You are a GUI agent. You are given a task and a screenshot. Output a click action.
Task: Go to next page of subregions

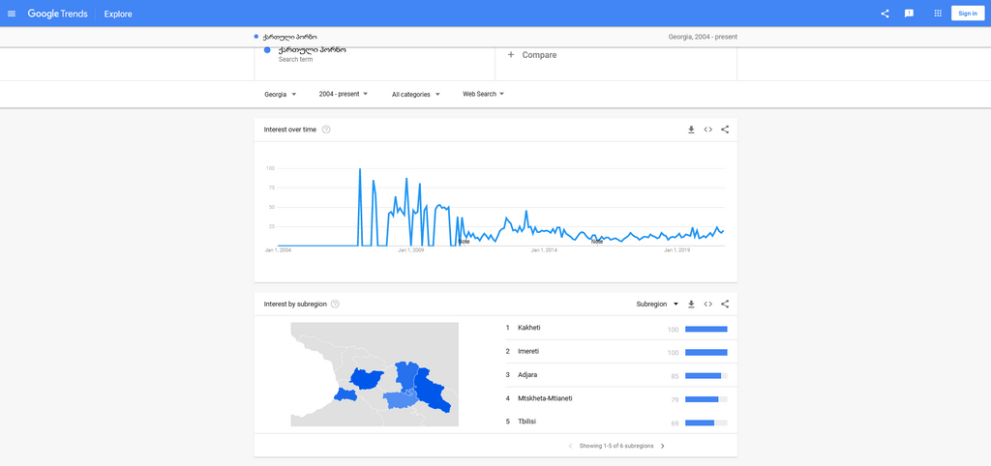pos(662,446)
